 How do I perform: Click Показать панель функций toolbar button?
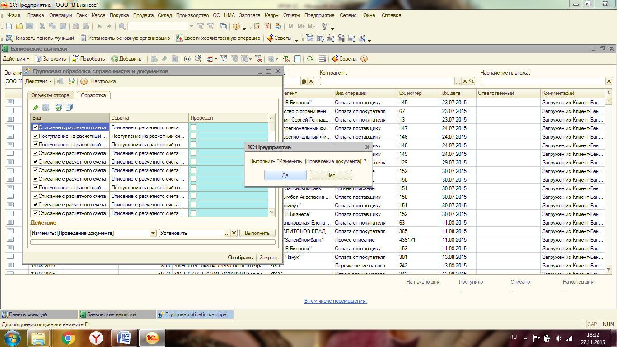click(x=40, y=38)
